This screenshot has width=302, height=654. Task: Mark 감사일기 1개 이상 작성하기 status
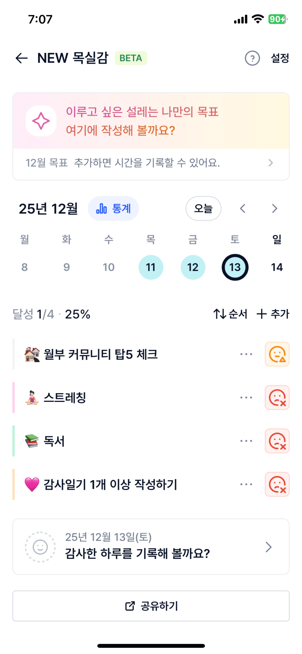click(x=277, y=484)
